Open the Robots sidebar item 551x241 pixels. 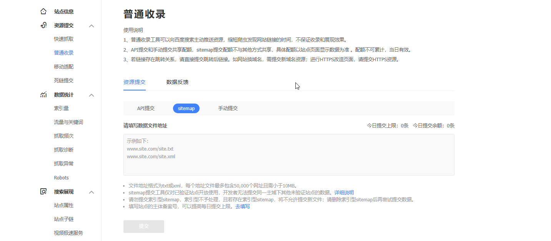[61, 177]
